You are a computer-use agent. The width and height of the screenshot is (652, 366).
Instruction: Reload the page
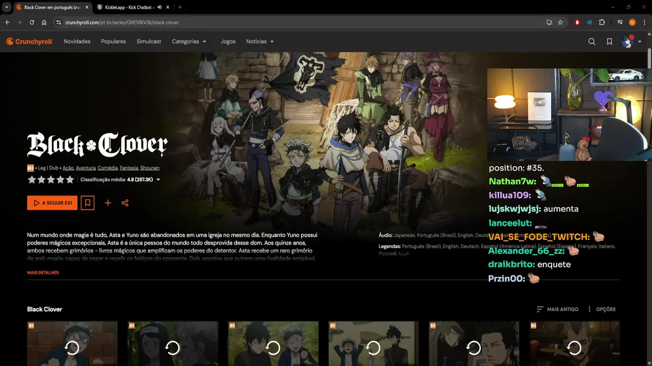(x=32, y=22)
